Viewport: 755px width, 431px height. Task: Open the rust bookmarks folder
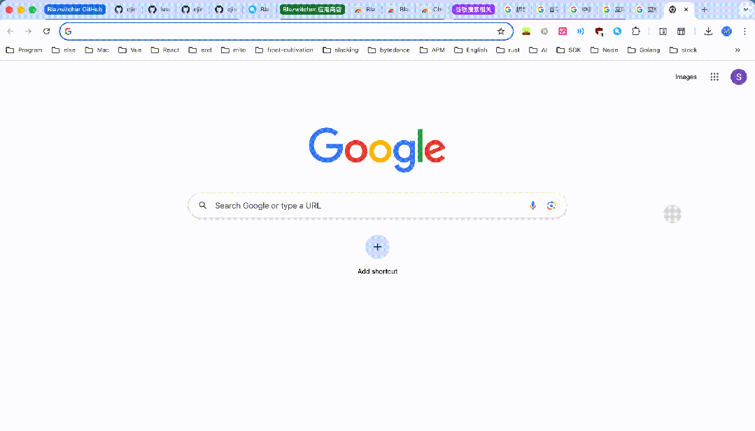click(x=508, y=50)
